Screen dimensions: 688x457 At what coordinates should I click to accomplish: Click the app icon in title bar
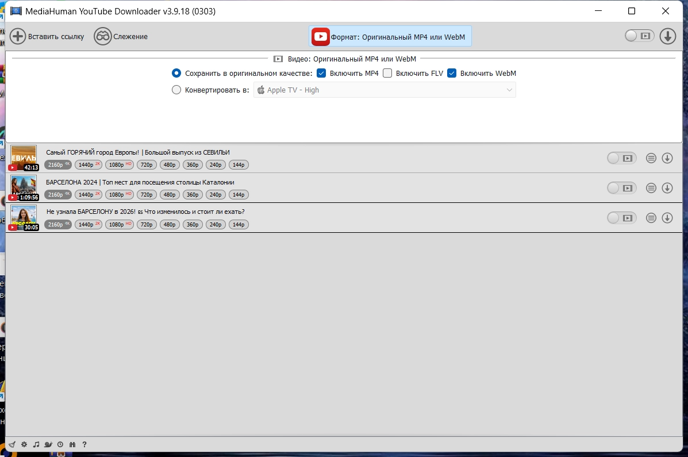(x=16, y=11)
